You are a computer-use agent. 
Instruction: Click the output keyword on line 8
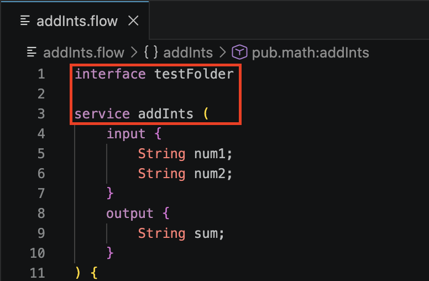tap(130, 214)
